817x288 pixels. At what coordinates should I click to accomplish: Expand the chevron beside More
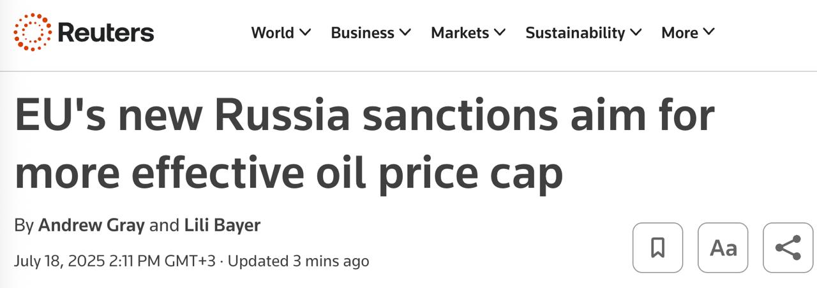tap(709, 32)
